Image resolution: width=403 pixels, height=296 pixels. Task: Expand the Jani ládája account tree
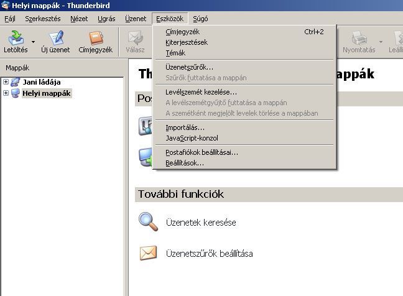(x=6, y=81)
